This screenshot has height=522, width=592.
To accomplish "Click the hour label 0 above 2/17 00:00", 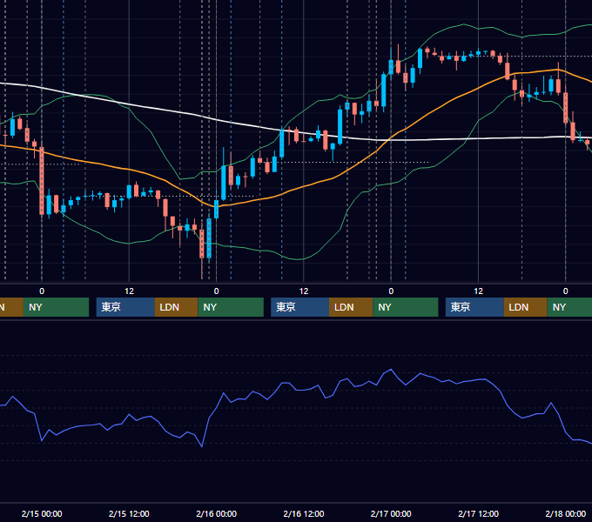I will pyautogui.click(x=391, y=291).
